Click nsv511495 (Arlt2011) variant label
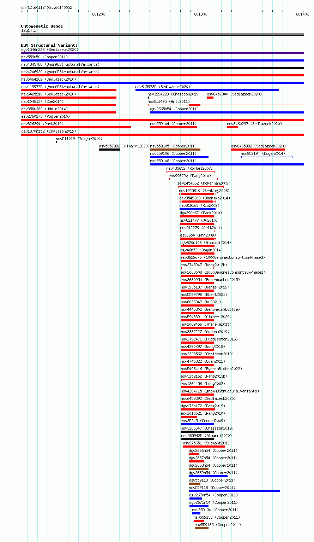The height and width of the screenshot is (542, 314). (169, 101)
